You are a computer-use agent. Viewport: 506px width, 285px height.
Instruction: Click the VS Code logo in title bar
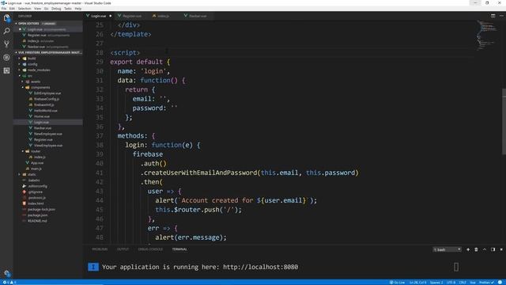(x=3, y=3)
